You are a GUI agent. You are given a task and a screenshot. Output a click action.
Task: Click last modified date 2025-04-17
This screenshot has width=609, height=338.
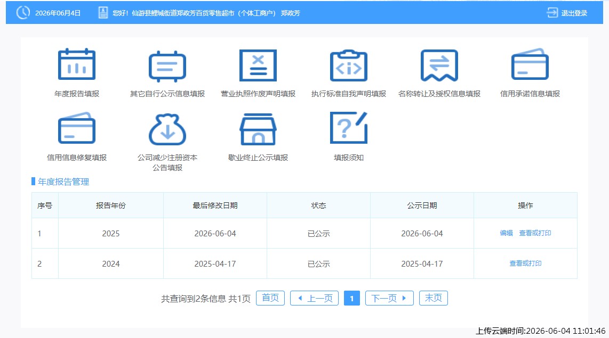(215, 263)
